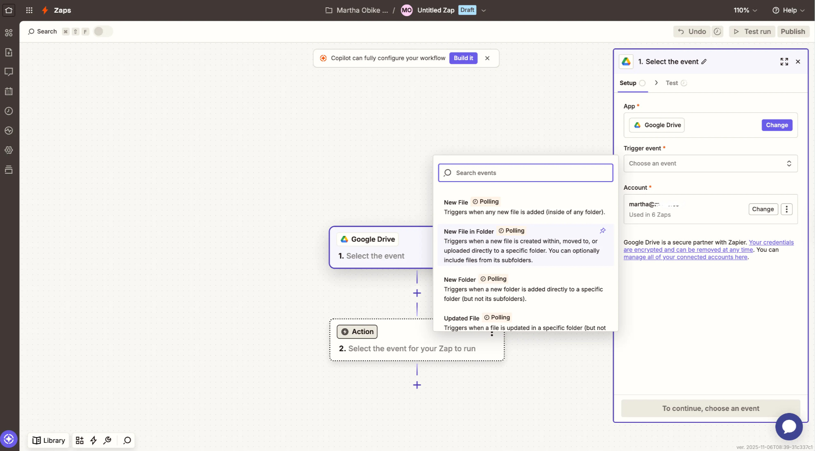Click the purple Change app button
This screenshot has height=451, width=815.
click(777, 125)
